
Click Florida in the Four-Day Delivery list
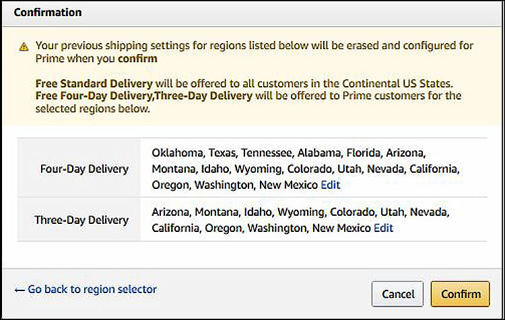(364, 153)
